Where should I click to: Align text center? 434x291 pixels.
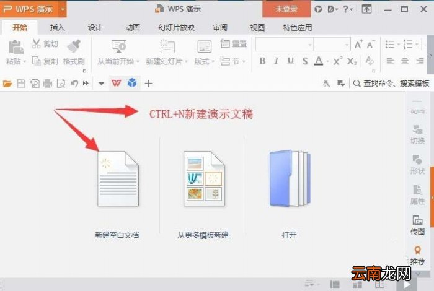[x=405, y=61]
